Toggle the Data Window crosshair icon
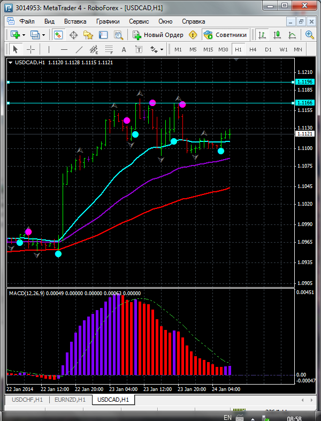 click(73, 35)
